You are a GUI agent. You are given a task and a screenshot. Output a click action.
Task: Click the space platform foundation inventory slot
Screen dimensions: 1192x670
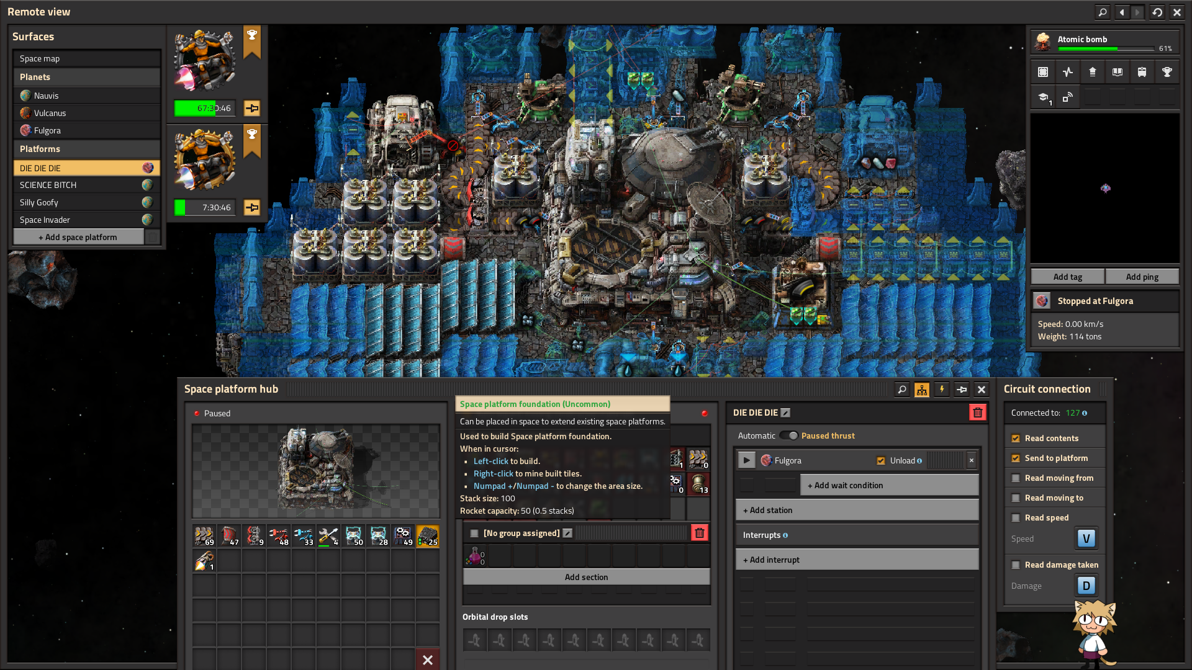[427, 536]
